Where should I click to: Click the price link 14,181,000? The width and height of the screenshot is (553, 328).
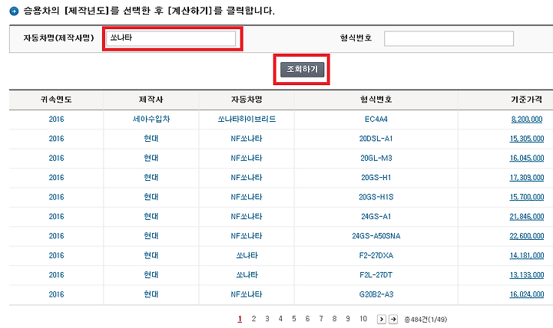coord(527,255)
